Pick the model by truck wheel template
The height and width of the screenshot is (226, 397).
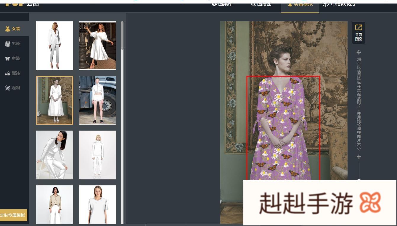coord(97,100)
